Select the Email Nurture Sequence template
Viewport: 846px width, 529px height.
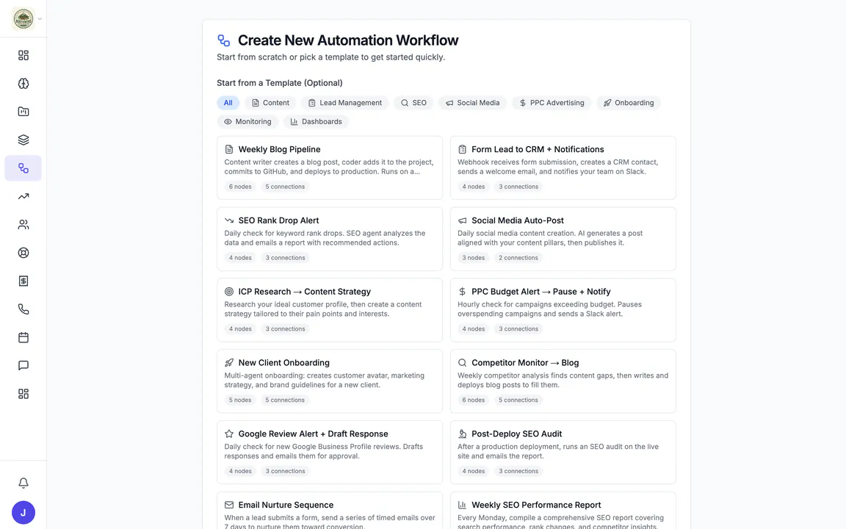pyautogui.click(x=330, y=511)
